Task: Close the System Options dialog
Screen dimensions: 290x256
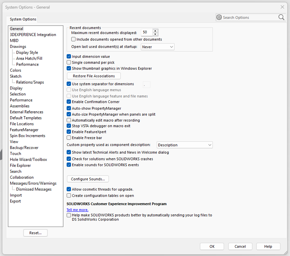Action: [282, 7]
